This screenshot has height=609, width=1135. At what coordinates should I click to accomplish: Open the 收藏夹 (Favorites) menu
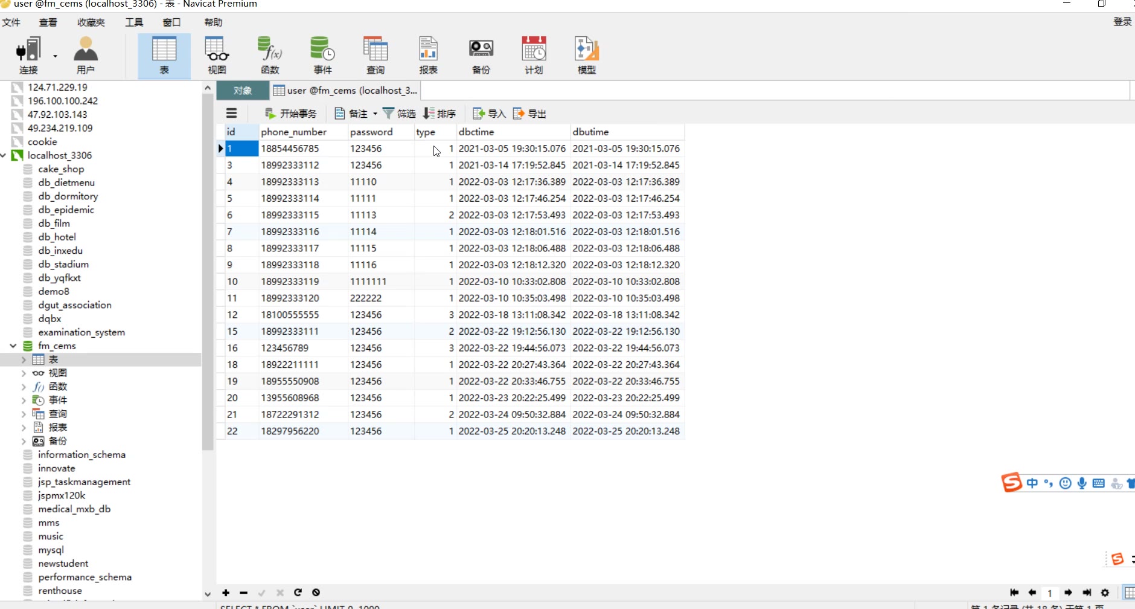(91, 22)
